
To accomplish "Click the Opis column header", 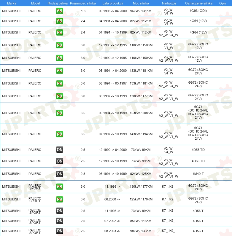I will pyautogui.click(x=223, y=3).
